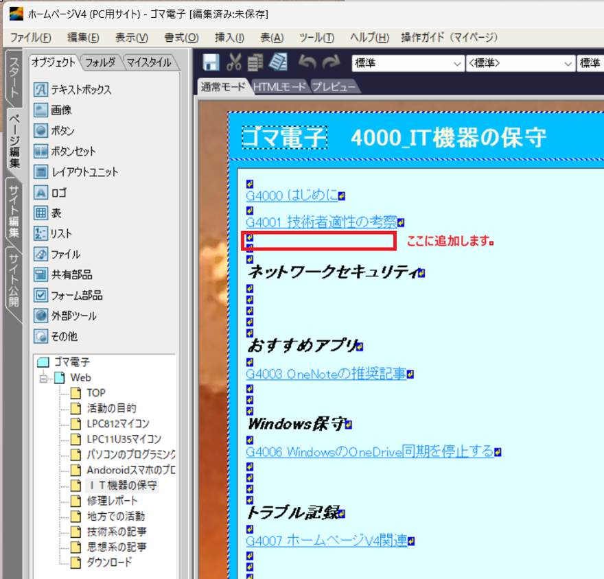This screenshot has width=604, height=579.
Task: Click G4006 OneDrive同期を停止する link
Action: 370,451
